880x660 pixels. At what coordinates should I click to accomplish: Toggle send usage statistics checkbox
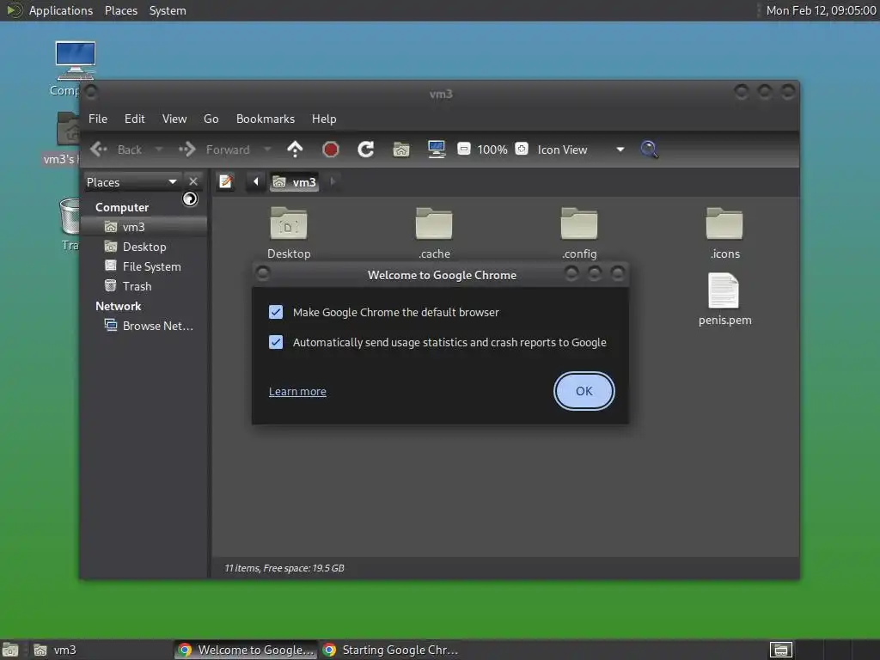point(276,342)
